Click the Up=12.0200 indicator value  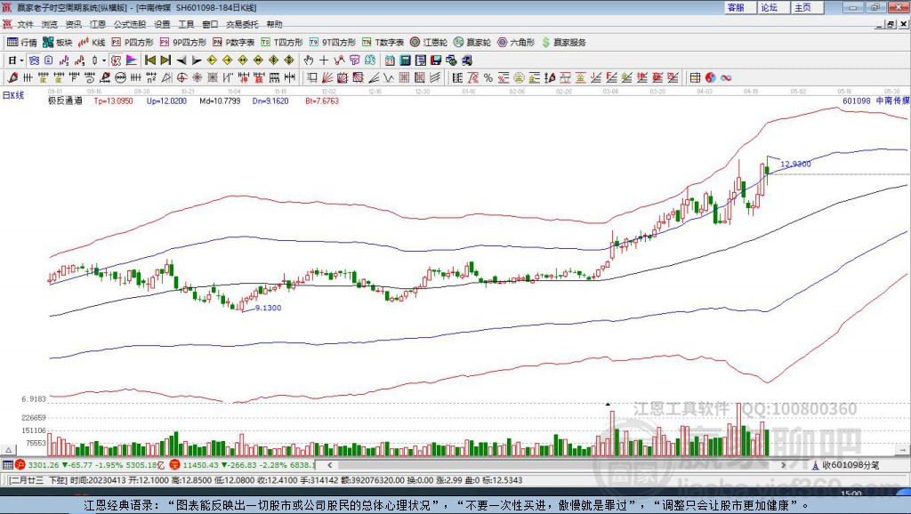(166, 101)
